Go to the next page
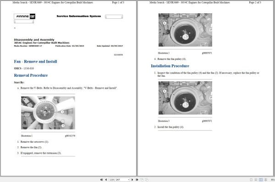Screen dimensions: 275x182 point(132,180)
